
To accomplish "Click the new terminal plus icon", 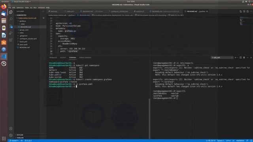I will click(235, 58).
